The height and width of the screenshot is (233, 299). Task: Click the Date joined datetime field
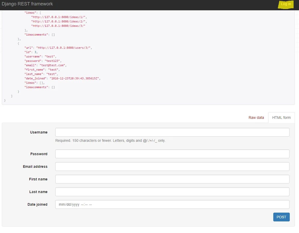[x=172, y=204]
